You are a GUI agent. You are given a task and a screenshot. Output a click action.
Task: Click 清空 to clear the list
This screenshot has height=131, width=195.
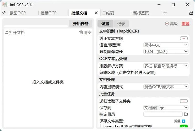tap(85, 32)
